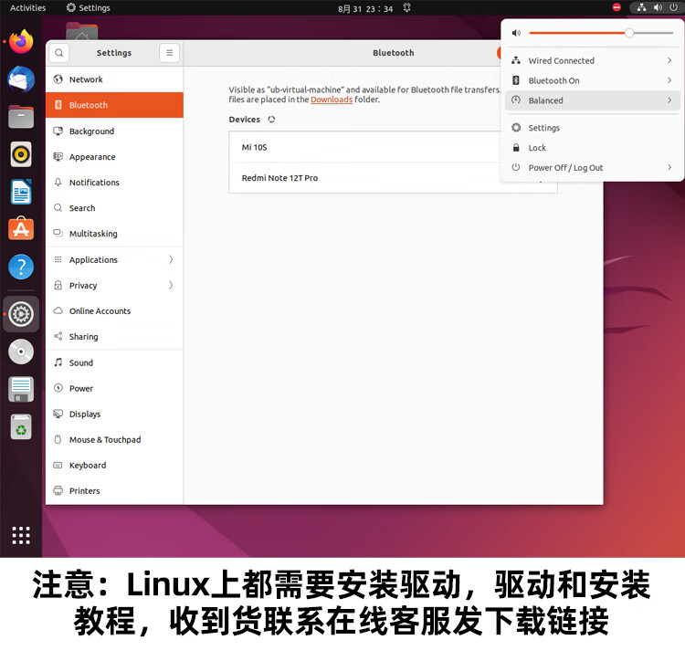The width and height of the screenshot is (685, 661).
Task: Open the Settings hamburger menu
Action: click(170, 53)
